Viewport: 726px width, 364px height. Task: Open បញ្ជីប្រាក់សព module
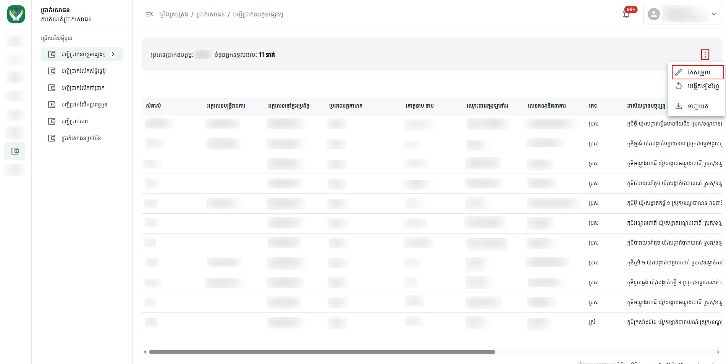pyautogui.click(x=82, y=121)
